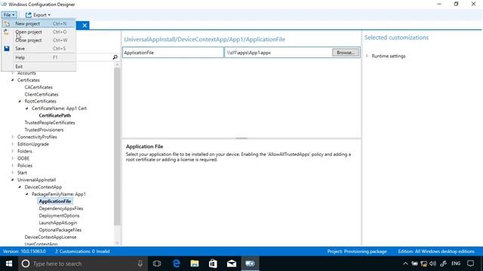The image size is (483, 271).
Task: Click the volume speaker tray icon
Action: click(432, 263)
